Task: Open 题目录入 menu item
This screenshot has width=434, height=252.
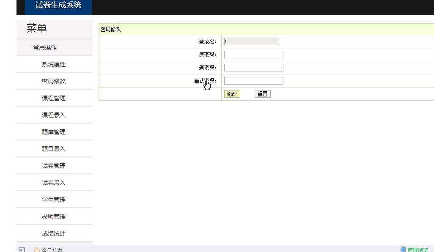Action: (54, 149)
